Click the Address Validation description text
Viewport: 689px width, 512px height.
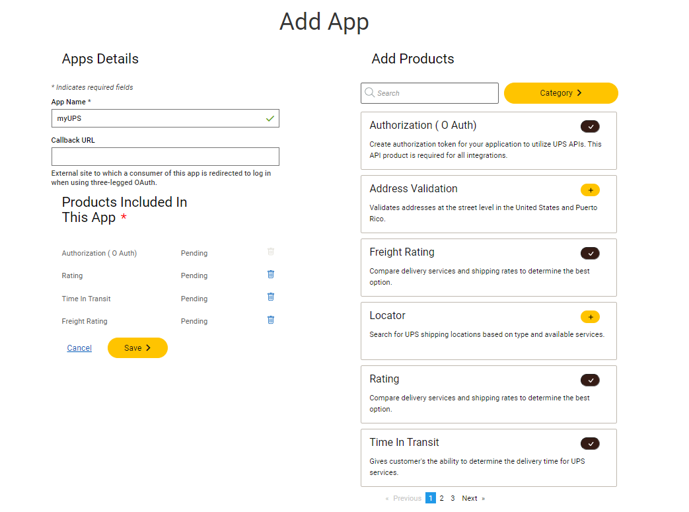(x=484, y=213)
